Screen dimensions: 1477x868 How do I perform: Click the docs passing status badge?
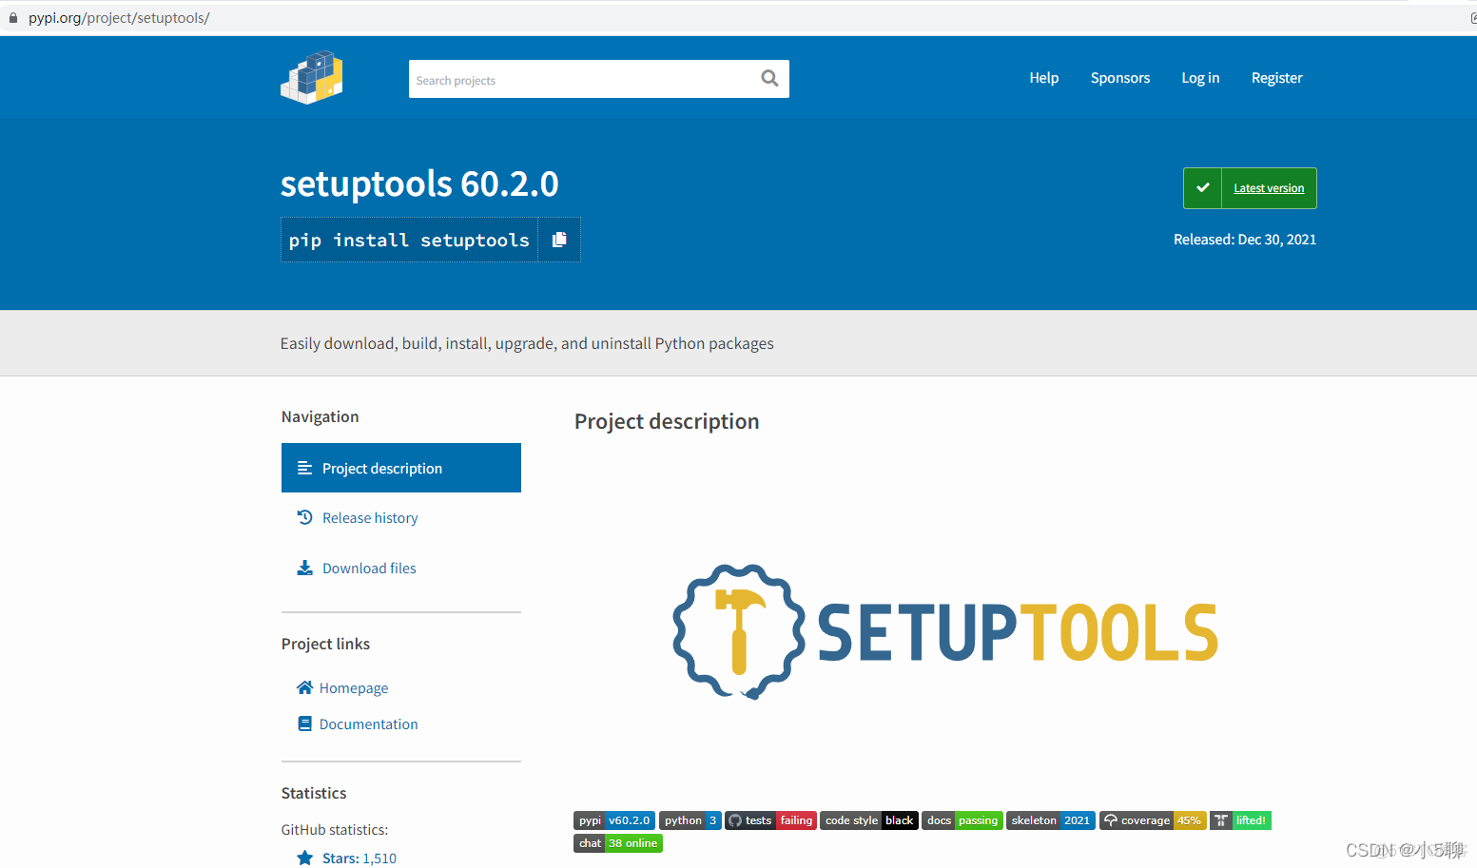click(962, 820)
